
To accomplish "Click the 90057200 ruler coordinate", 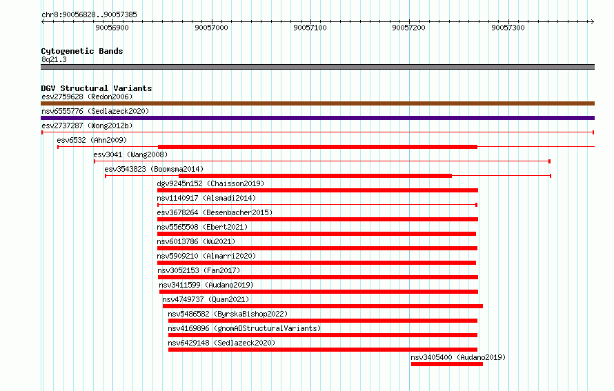I will tap(408, 28).
